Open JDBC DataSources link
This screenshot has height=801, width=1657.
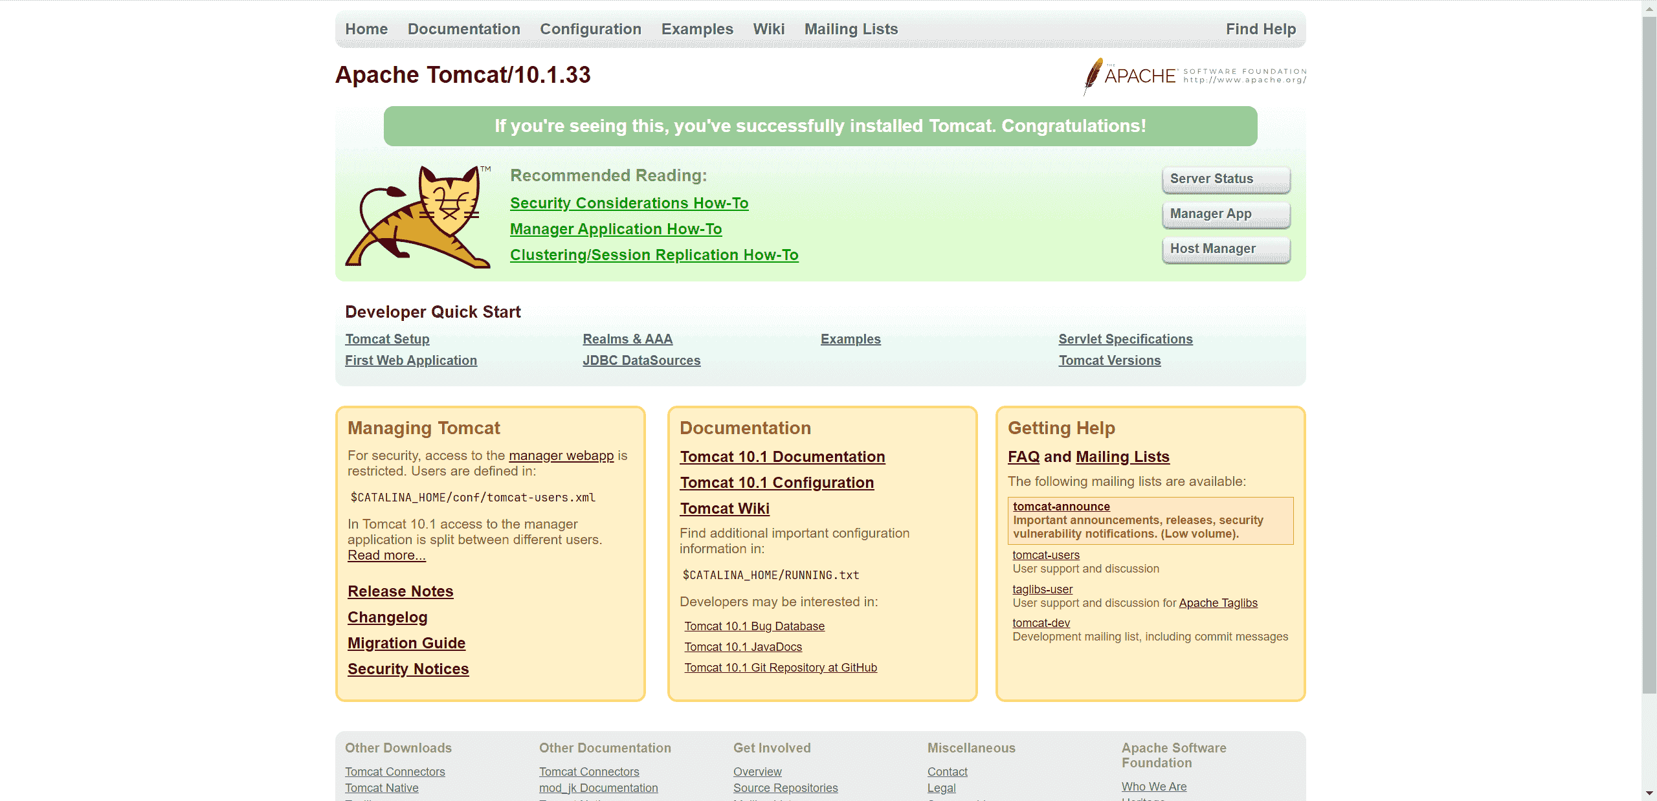[x=641, y=360]
